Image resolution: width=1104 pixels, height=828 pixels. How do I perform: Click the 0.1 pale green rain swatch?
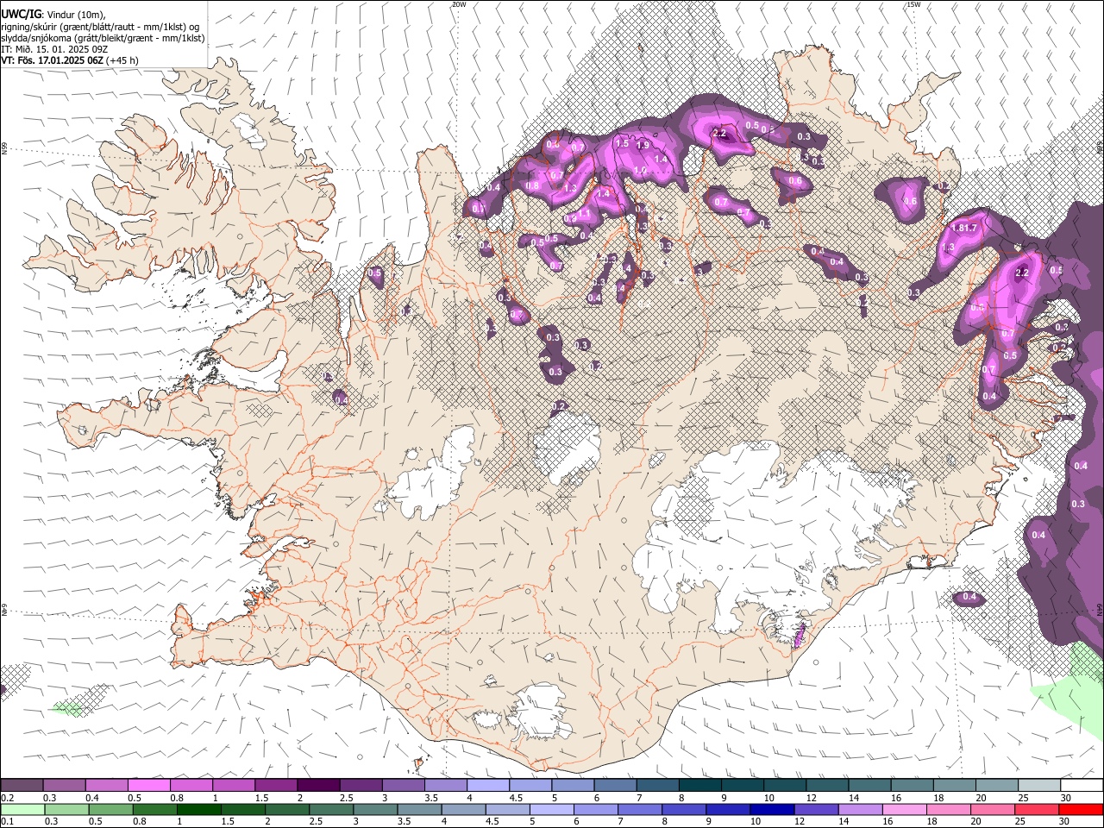22,809
